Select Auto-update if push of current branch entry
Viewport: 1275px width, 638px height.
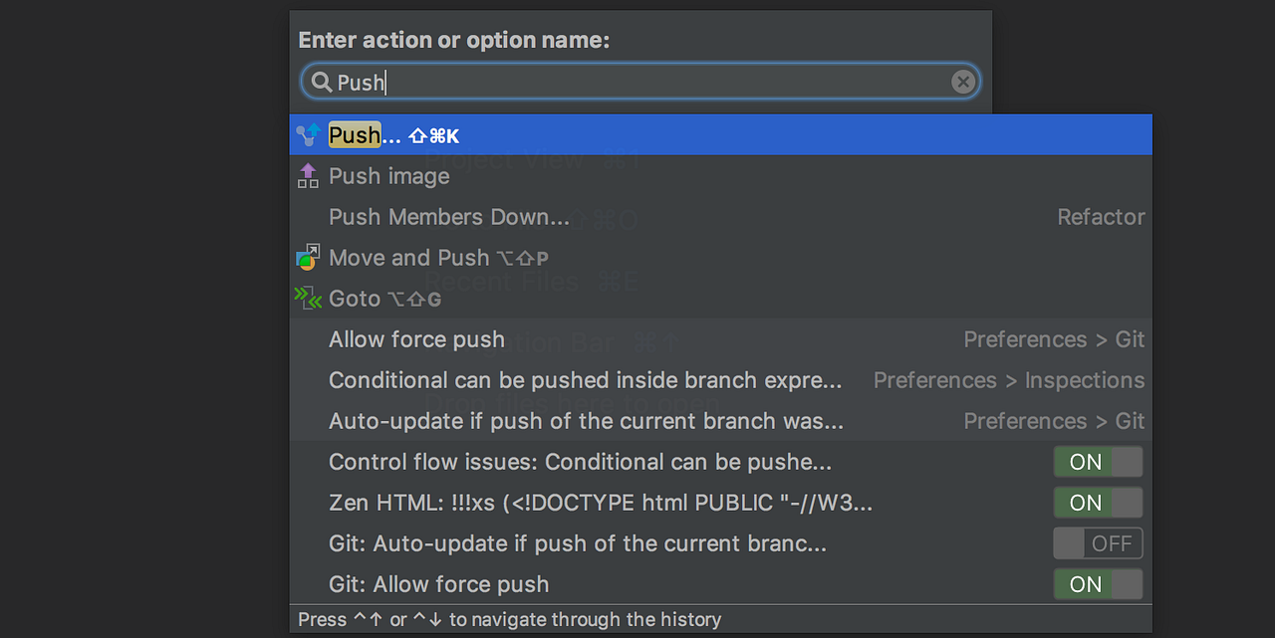(x=586, y=420)
